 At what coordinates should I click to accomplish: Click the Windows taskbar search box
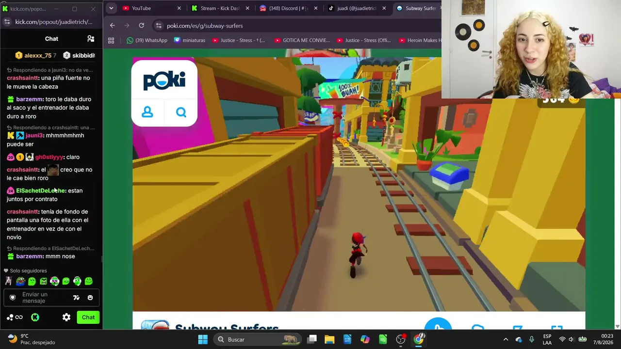click(x=256, y=339)
